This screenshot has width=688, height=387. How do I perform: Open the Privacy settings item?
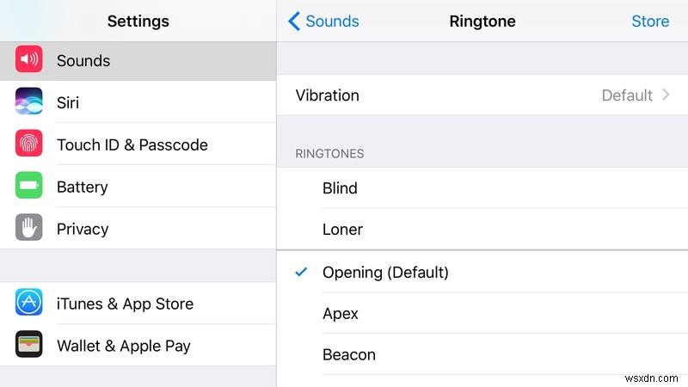[x=83, y=229]
